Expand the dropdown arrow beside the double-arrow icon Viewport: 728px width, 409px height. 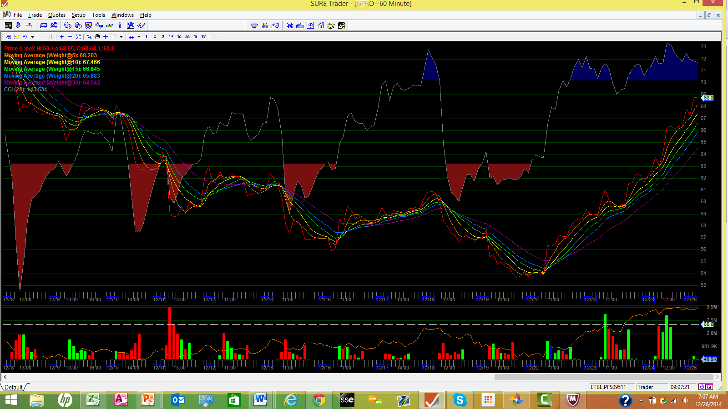pos(139,37)
